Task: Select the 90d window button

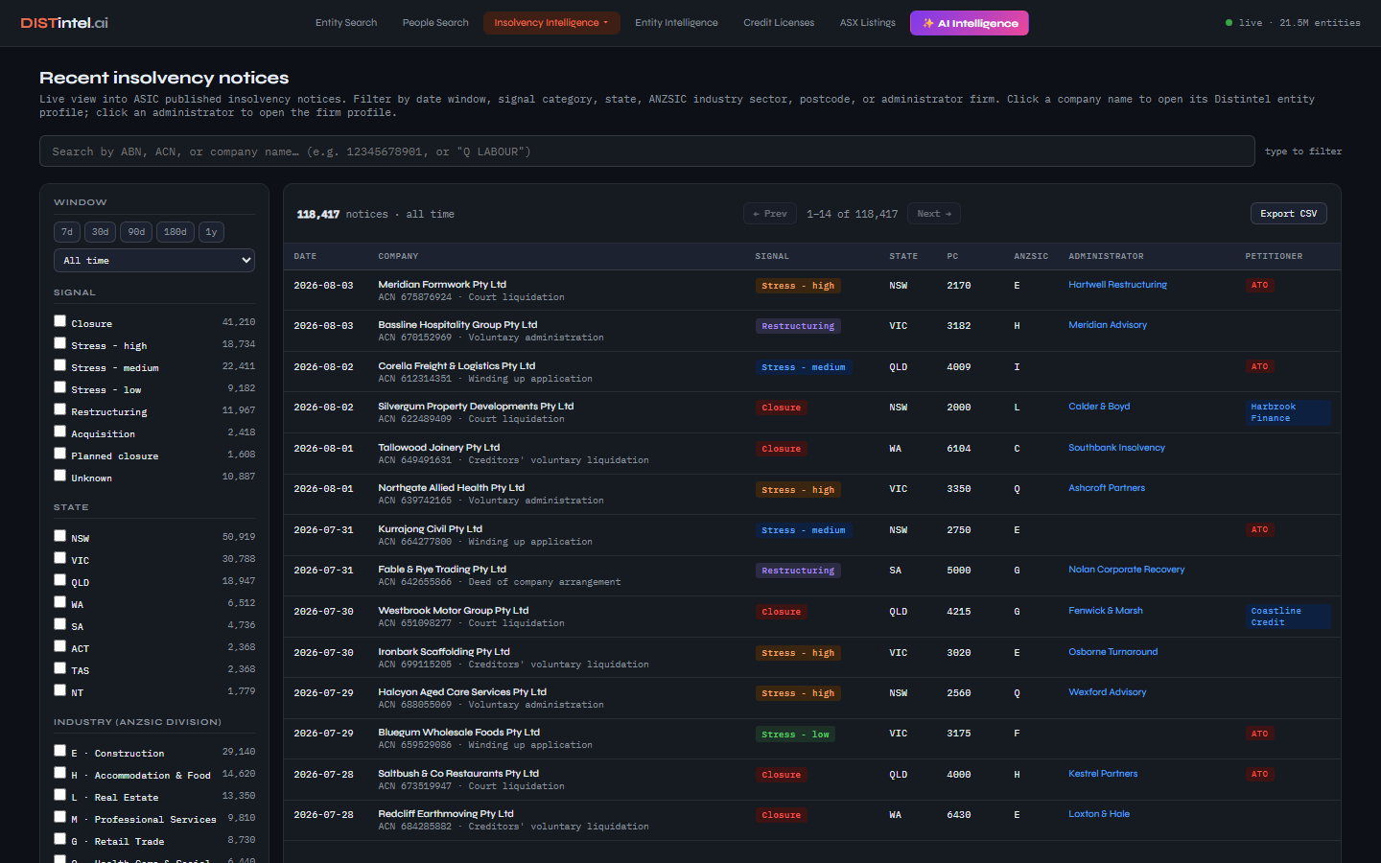Action: [x=136, y=232]
